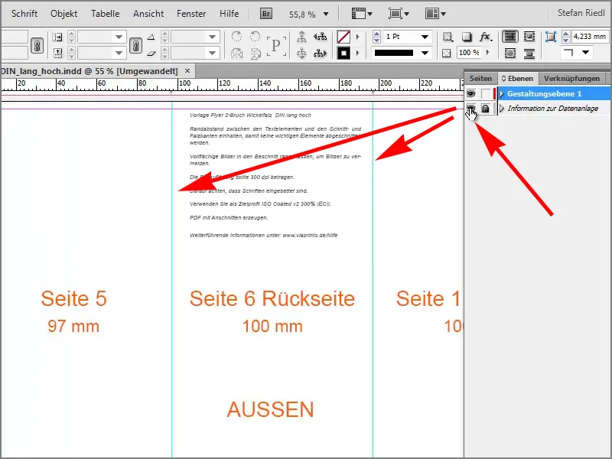Open the Fenster menu
Viewport: 612px width, 459px height.
pyautogui.click(x=191, y=14)
